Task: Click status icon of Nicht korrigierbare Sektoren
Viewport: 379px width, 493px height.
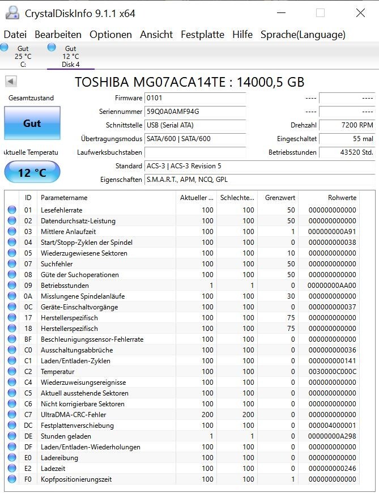Action: click(x=12, y=403)
